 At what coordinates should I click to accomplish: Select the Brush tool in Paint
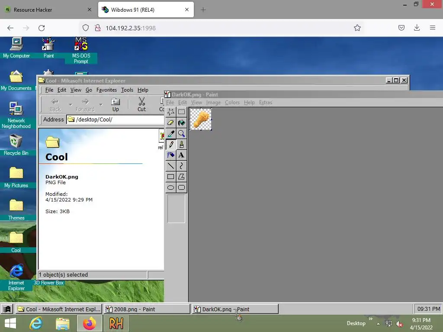pyautogui.click(x=181, y=144)
